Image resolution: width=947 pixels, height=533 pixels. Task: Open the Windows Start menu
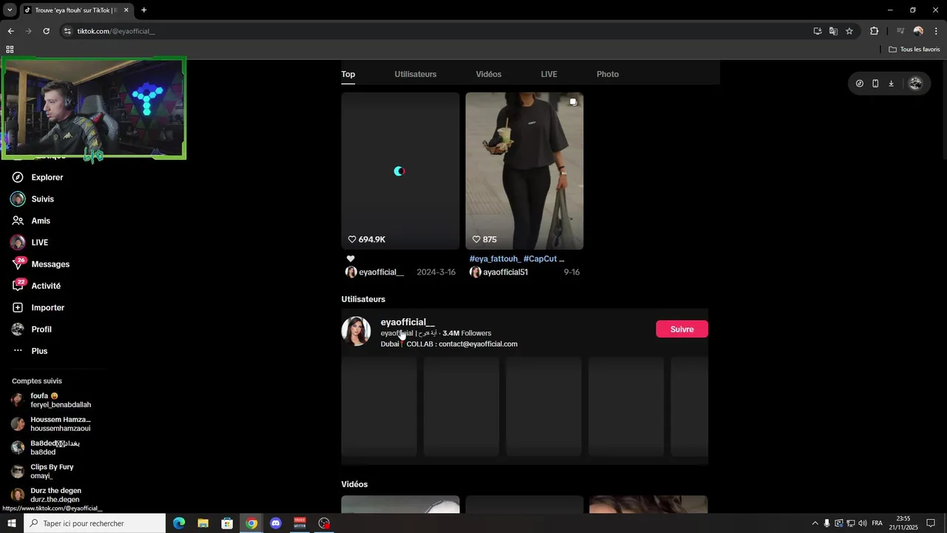pyautogui.click(x=11, y=523)
